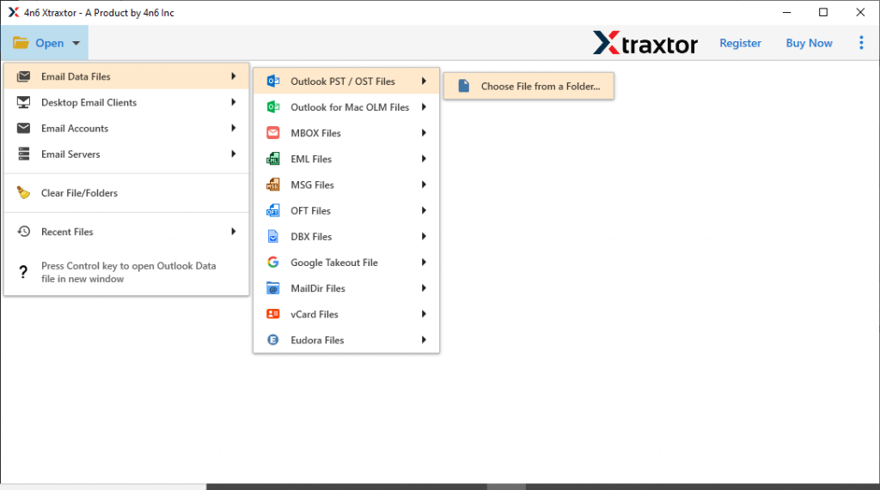The image size is (880, 490).
Task: Click the Email Data Files envelope icon
Action: (x=23, y=77)
